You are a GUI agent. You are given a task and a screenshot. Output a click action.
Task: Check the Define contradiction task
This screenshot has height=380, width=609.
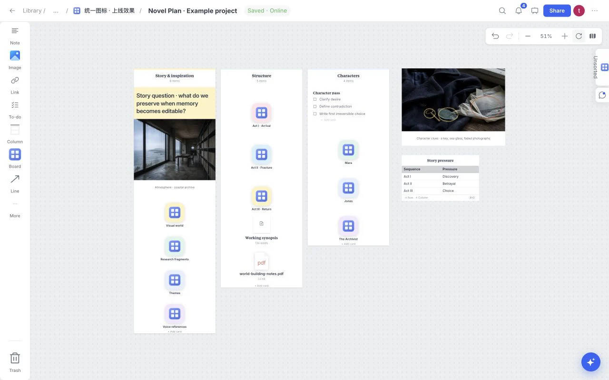click(x=315, y=106)
